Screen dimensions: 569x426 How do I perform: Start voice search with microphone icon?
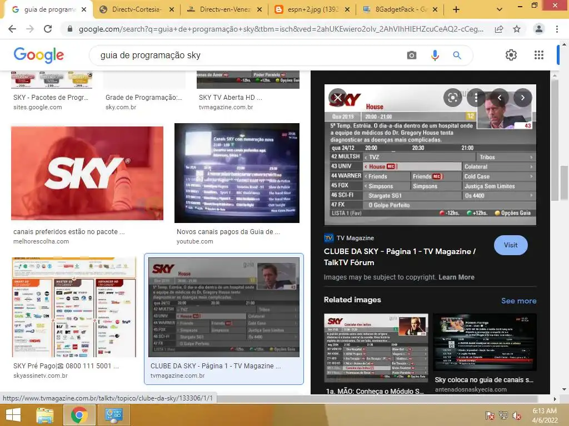(435, 55)
